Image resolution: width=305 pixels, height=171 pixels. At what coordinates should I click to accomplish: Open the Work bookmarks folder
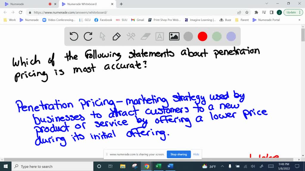tap(10, 20)
